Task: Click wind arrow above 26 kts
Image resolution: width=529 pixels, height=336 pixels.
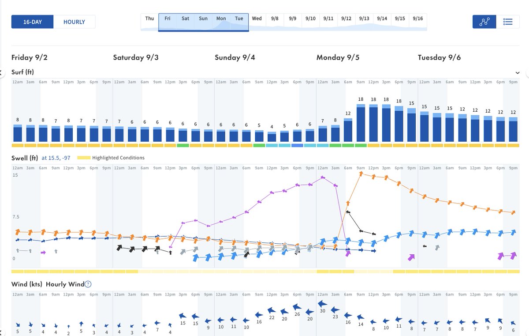Action: pos(297,307)
